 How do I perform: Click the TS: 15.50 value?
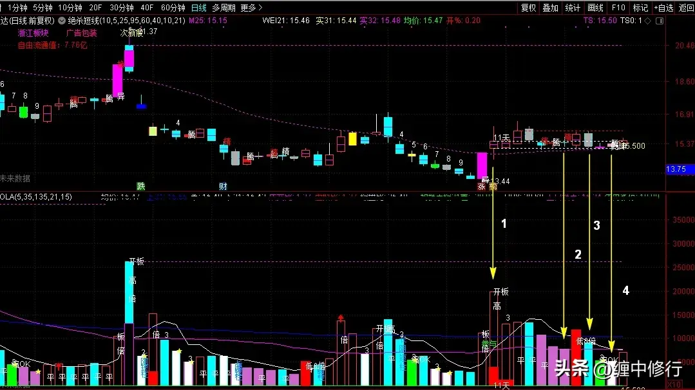point(600,21)
